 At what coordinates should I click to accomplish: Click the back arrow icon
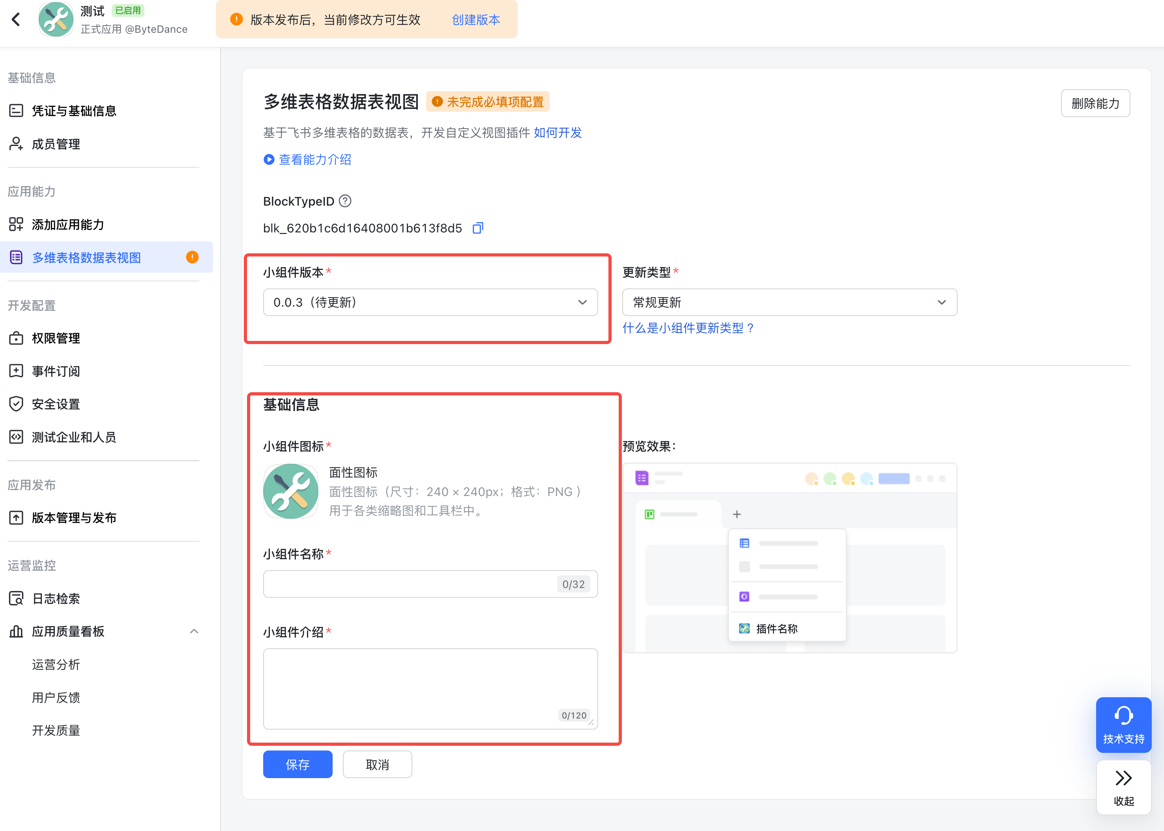click(16, 19)
